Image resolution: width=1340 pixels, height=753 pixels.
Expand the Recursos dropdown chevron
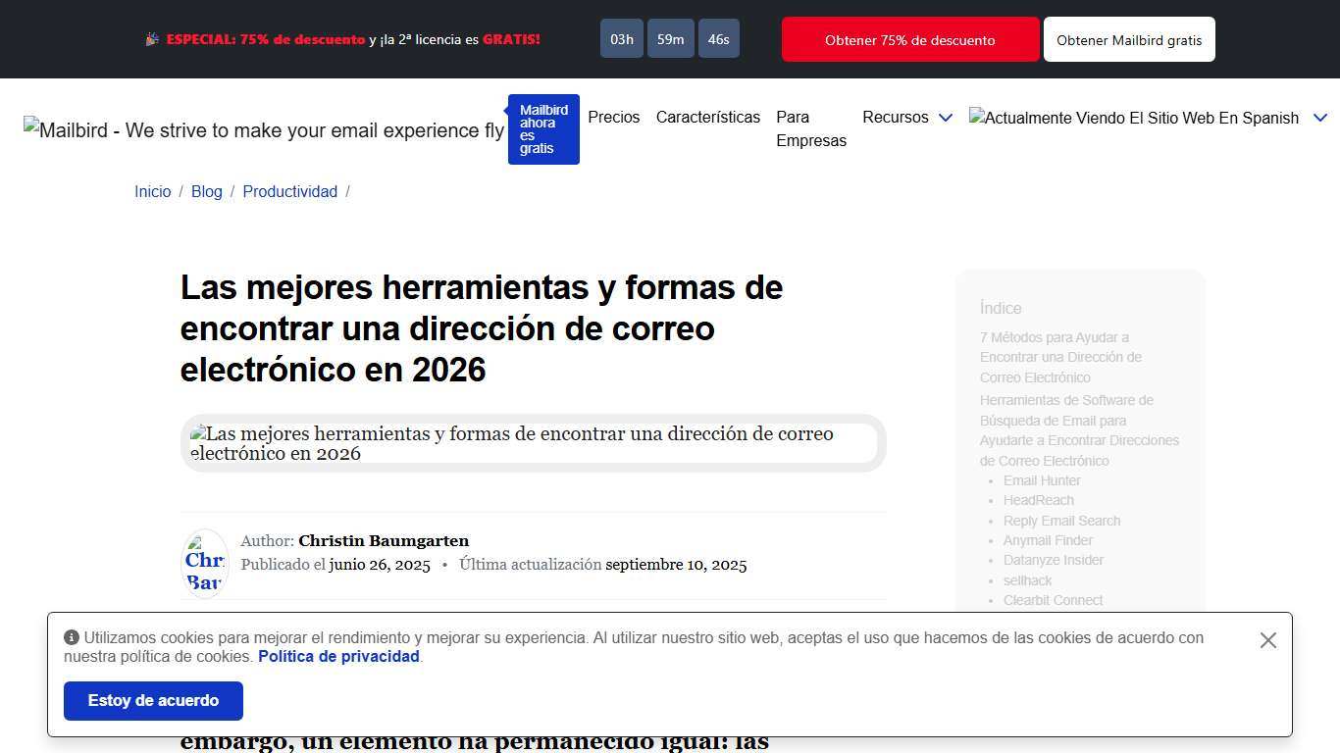click(x=946, y=118)
